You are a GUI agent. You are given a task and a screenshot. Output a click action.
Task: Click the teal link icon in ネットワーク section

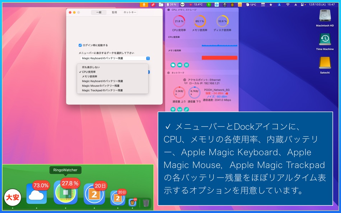pyautogui.click(x=186, y=109)
